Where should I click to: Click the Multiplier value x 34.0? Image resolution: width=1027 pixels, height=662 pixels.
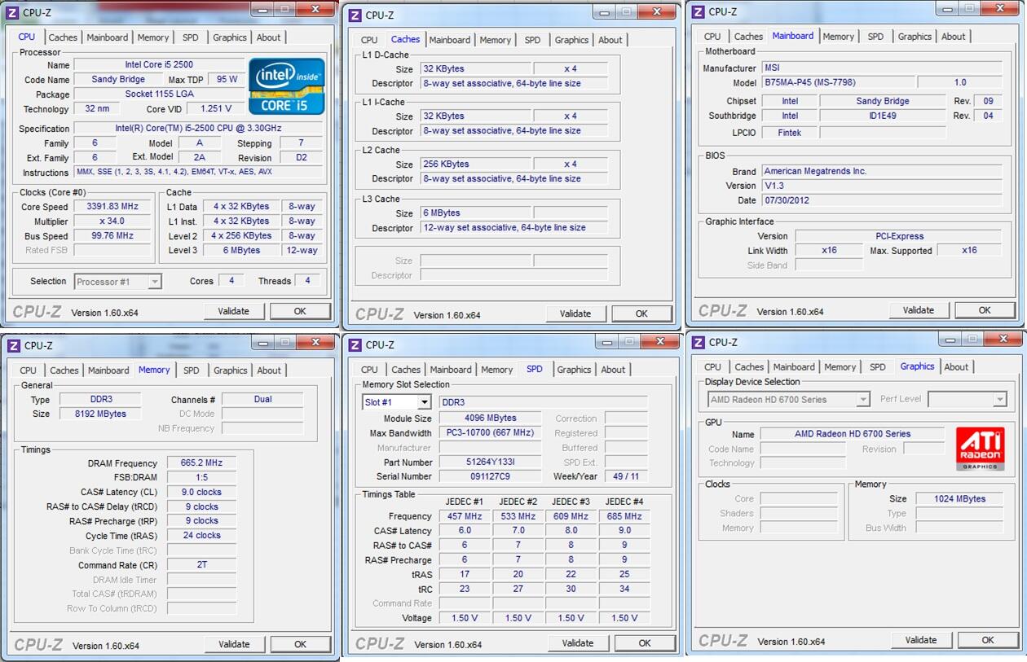[112, 221]
